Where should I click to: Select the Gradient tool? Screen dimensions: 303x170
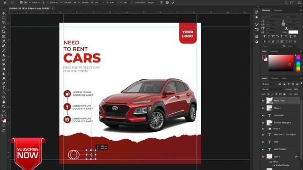point(3,69)
